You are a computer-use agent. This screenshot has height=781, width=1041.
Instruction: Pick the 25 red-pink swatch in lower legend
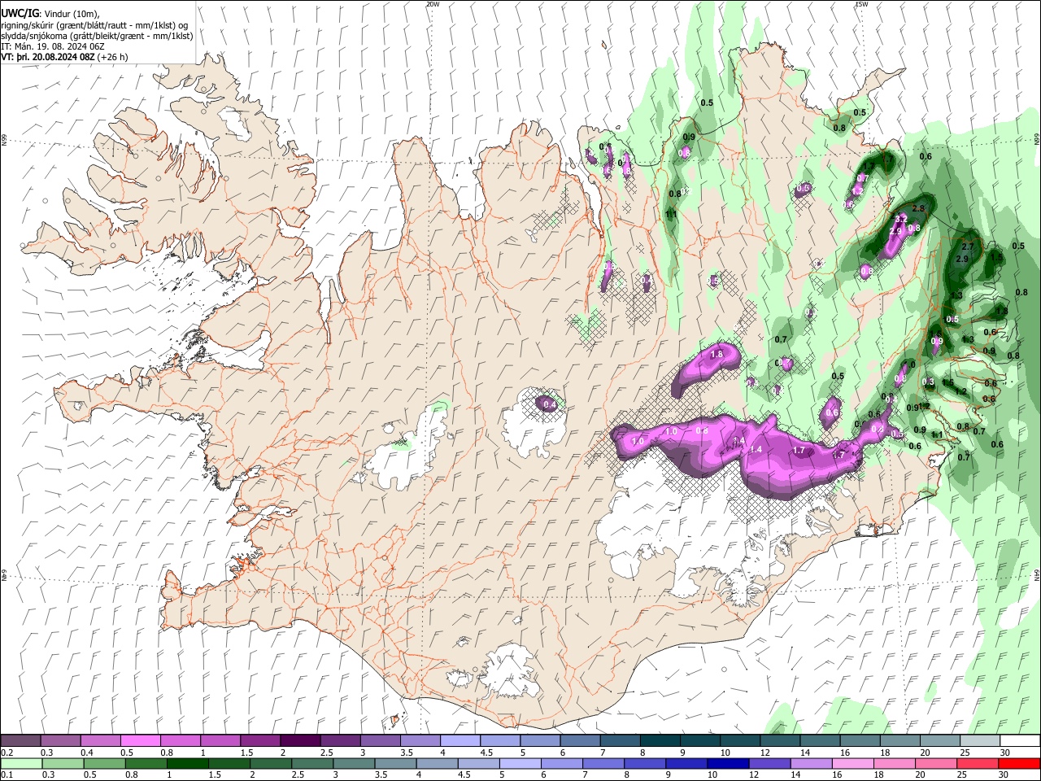[978, 763]
